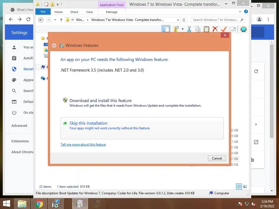Image resolution: width=279 pixels, height=209 pixels.
Task: Click the Explorer address bar path text
Action: pos(127,20)
